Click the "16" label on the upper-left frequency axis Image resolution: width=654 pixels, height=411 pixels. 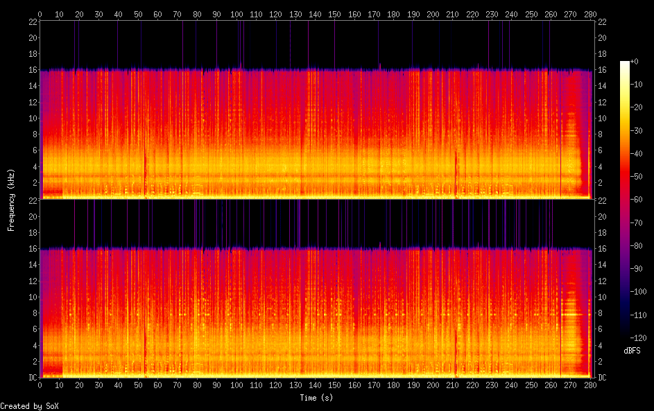point(33,71)
